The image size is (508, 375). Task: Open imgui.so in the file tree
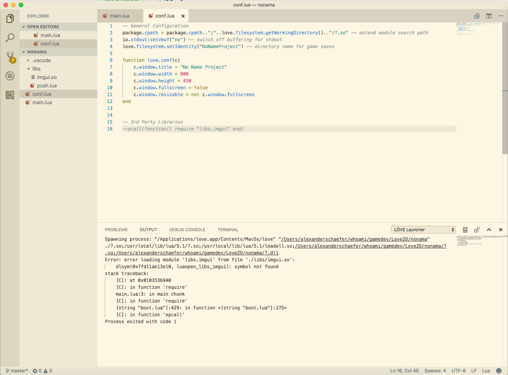[58, 77]
